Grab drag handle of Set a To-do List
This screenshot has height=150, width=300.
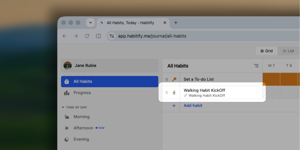pos(167,79)
